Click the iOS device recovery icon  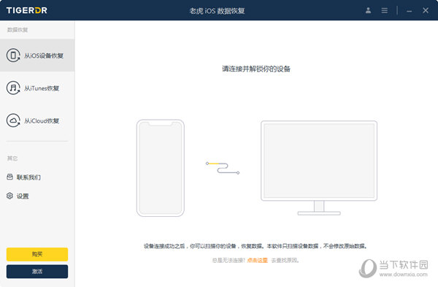(x=13, y=56)
